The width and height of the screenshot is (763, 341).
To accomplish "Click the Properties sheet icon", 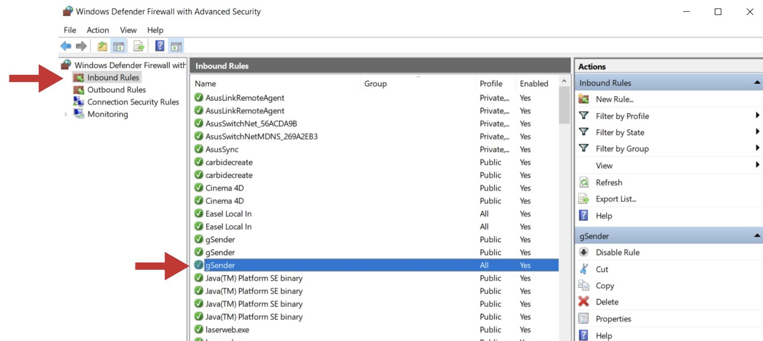I will point(584,318).
